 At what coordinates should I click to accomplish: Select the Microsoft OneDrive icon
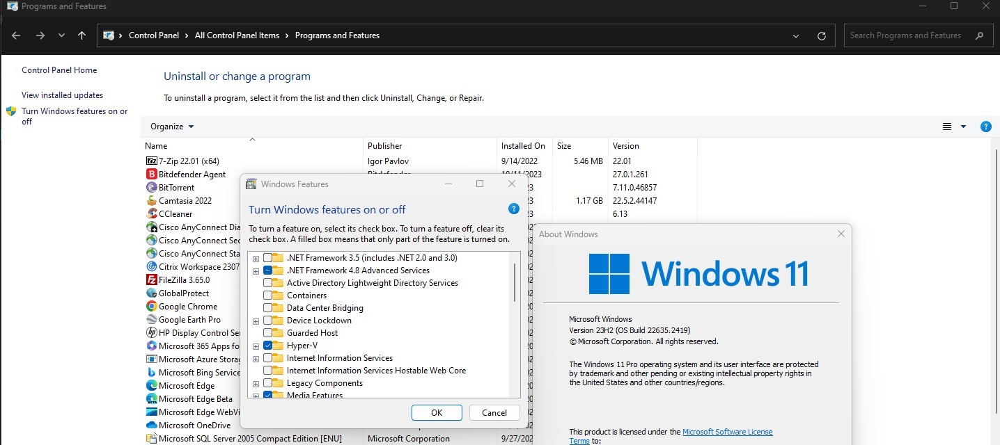click(x=152, y=426)
